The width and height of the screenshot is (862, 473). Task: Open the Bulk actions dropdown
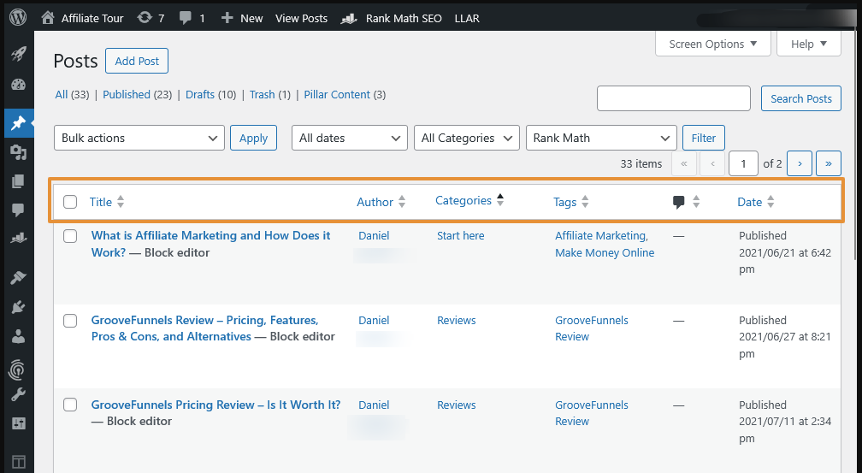pos(139,138)
